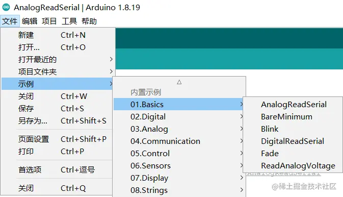Open the AnalogReadSerial example
Screen dimensions: 343x197
(x=293, y=104)
